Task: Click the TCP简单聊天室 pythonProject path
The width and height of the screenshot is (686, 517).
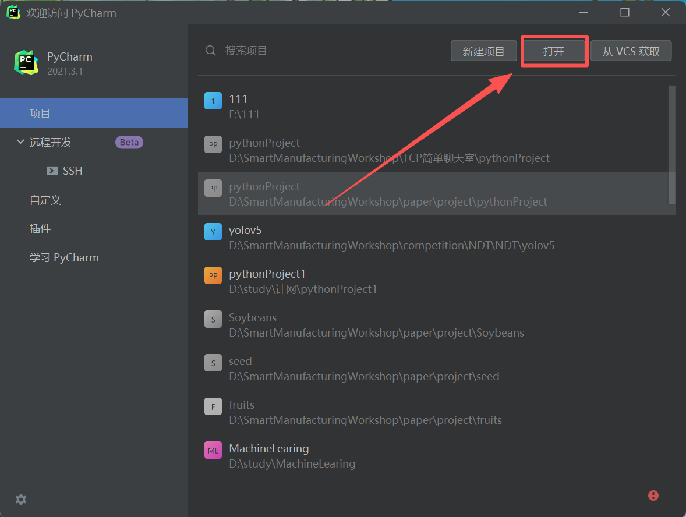Action: tap(390, 158)
